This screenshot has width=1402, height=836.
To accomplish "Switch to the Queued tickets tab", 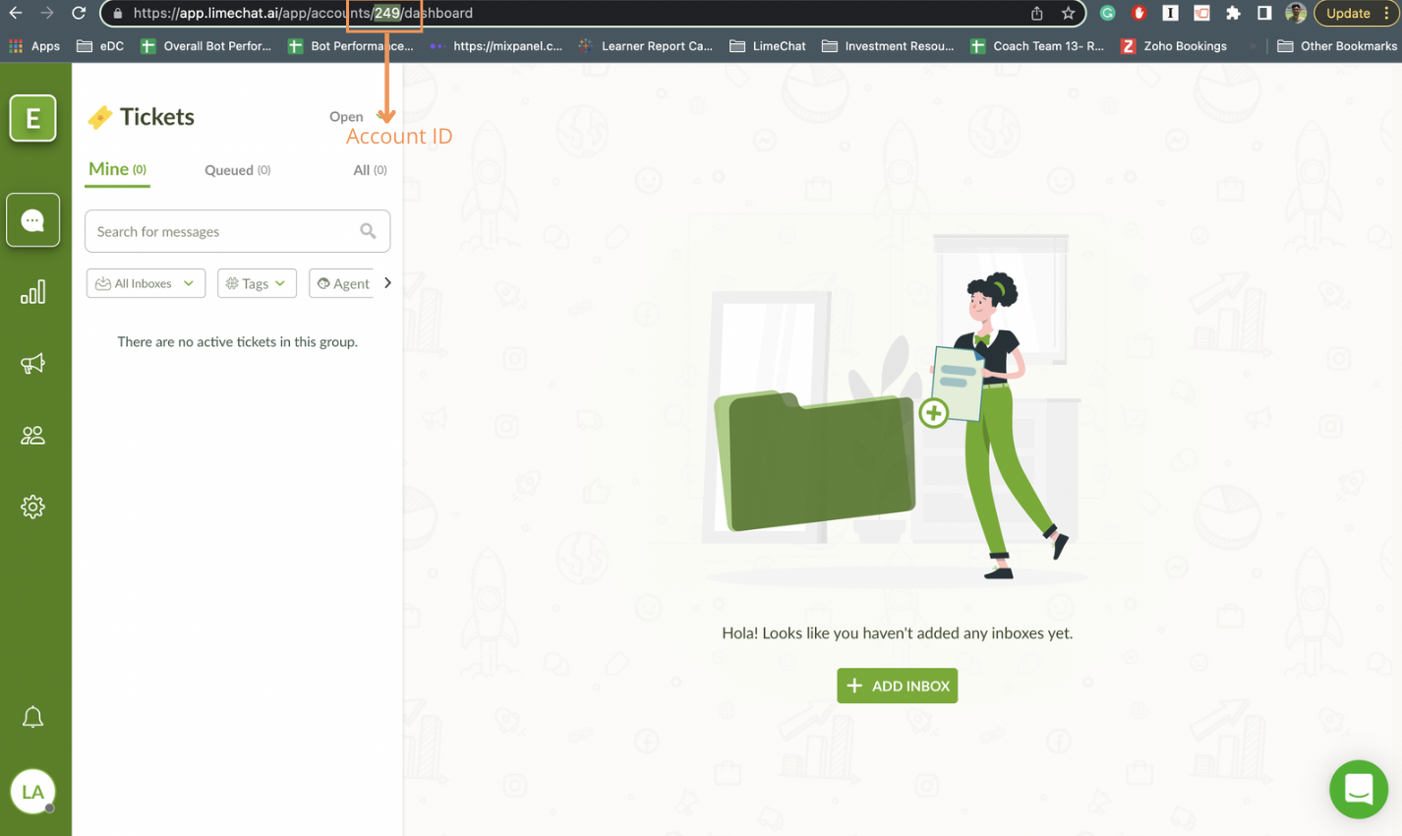I will [x=236, y=169].
